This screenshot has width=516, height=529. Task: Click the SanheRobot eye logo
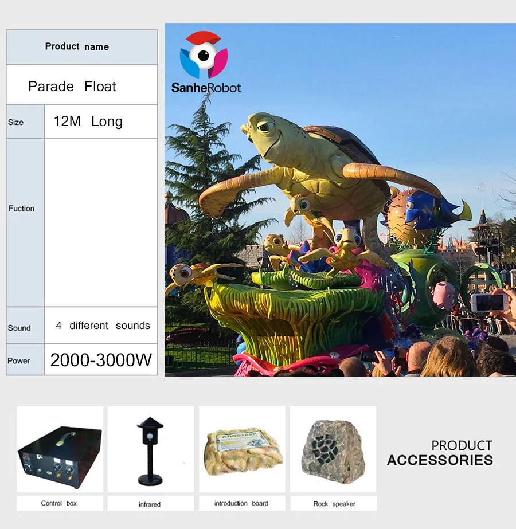click(204, 54)
